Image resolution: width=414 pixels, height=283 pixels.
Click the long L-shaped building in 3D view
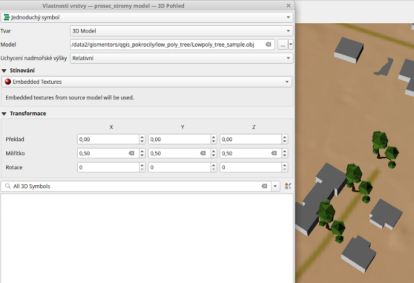[322, 198]
